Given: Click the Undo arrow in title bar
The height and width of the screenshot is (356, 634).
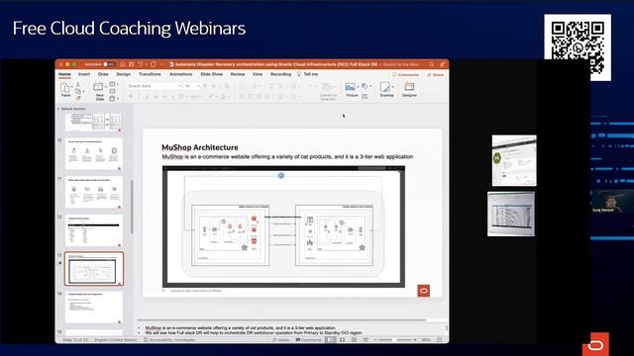Looking at the screenshot, I should coord(140,64).
